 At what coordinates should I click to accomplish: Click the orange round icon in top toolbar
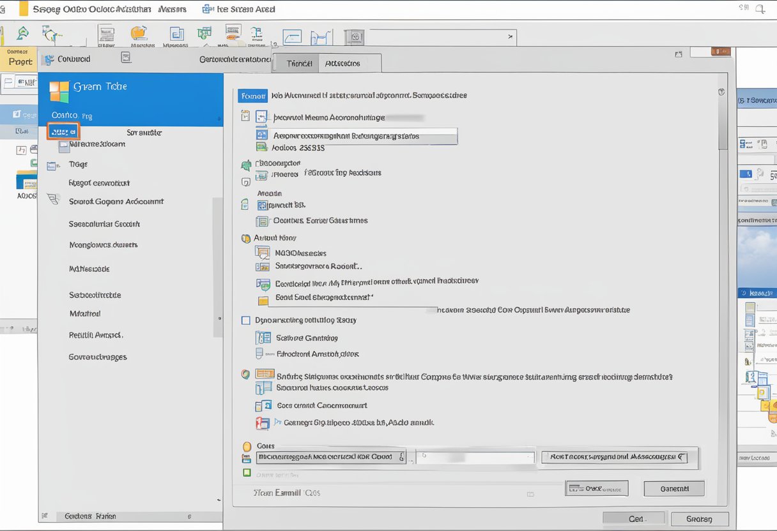(138, 33)
